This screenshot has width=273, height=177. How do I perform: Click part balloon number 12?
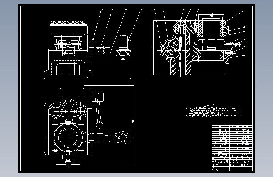154,10
